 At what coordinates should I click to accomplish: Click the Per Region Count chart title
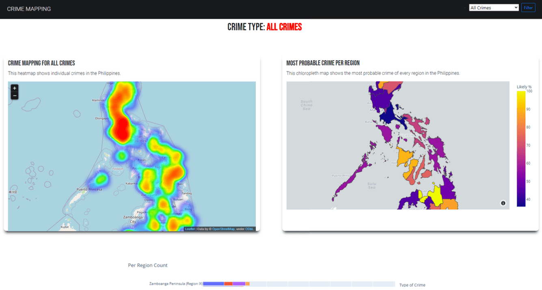coord(147,265)
